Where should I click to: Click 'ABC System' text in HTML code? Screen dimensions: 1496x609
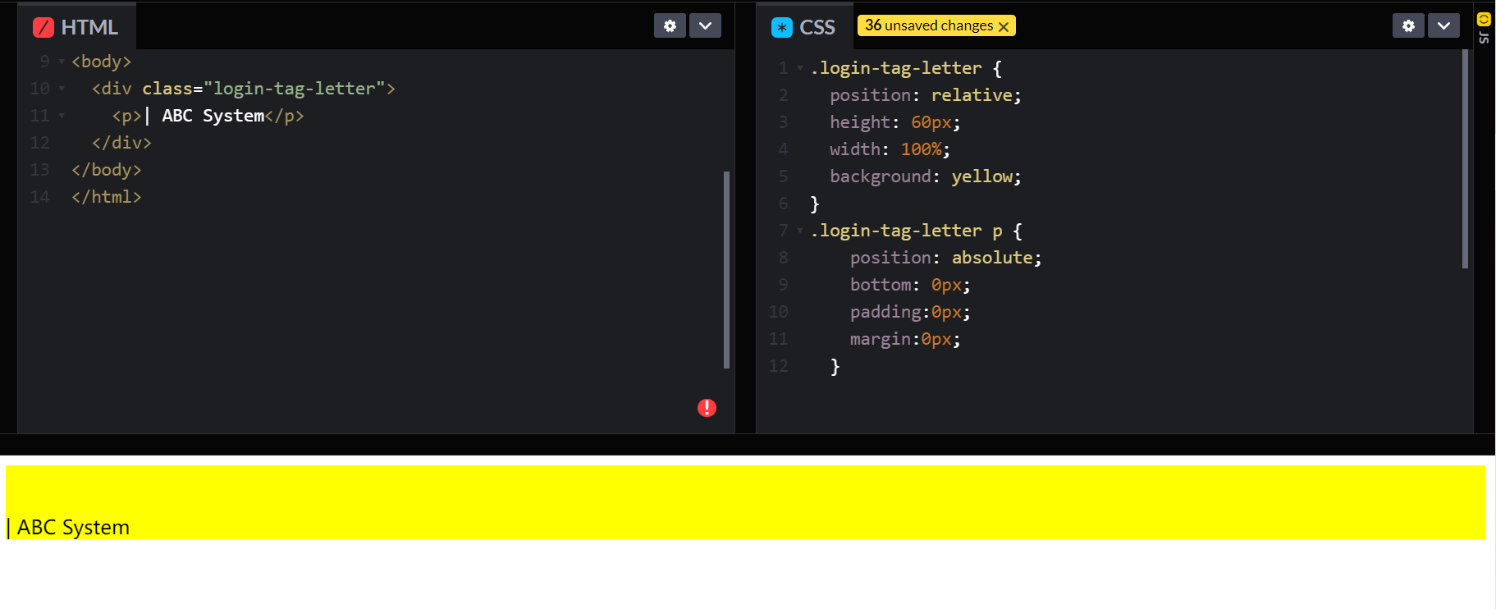(x=213, y=116)
